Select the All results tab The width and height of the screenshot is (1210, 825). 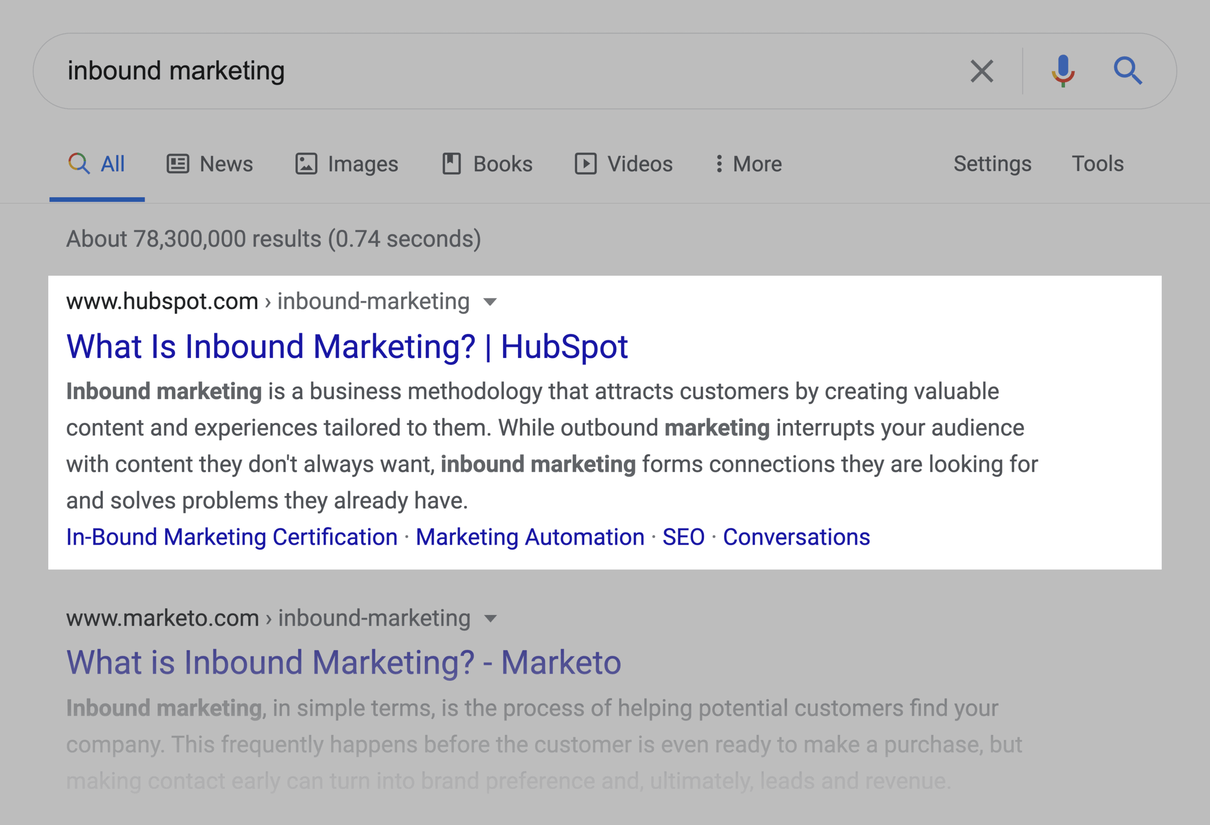pyautogui.click(x=97, y=164)
